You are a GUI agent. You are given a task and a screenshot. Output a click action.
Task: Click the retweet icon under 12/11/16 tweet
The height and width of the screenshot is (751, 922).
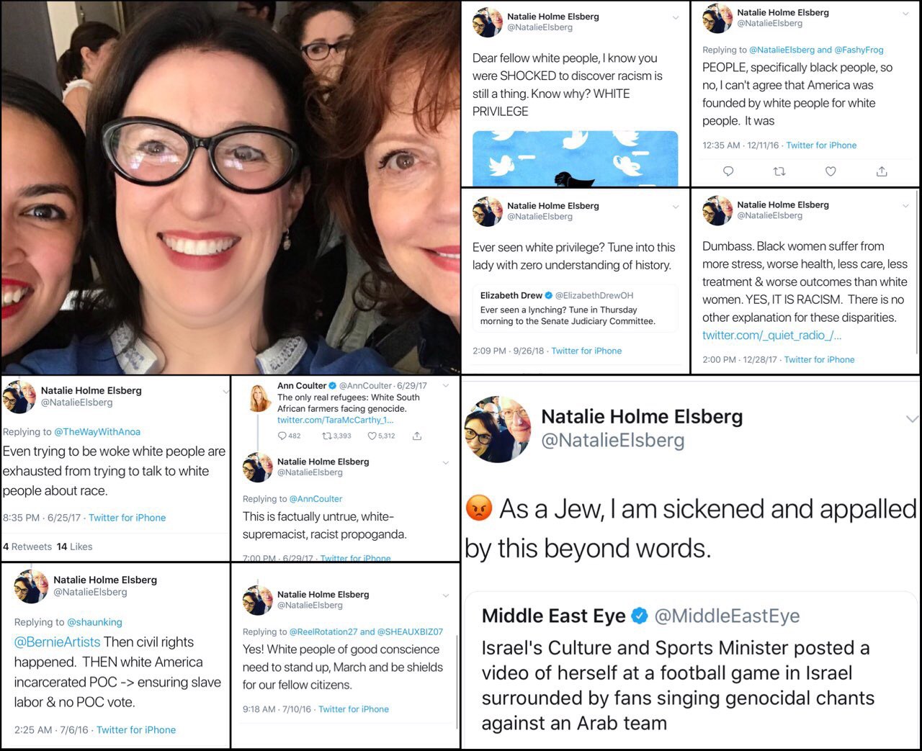779,171
